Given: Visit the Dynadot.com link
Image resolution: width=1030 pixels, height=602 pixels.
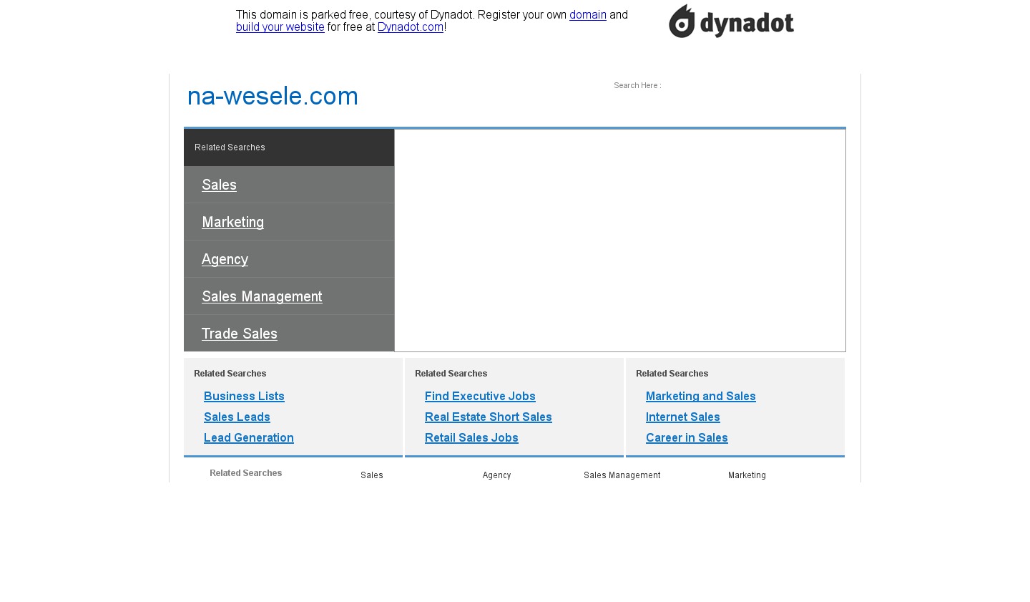Looking at the screenshot, I should point(410,27).
